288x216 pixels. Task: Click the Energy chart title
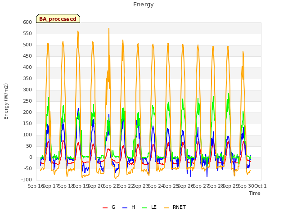(x=143, y=4)
